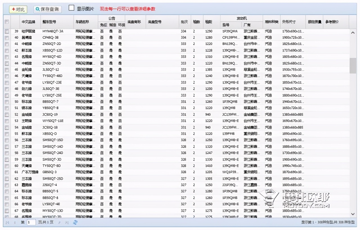This screenshot has height=230, width=360.
Task: Check the box for row 43
Action: tap(7, 57)
